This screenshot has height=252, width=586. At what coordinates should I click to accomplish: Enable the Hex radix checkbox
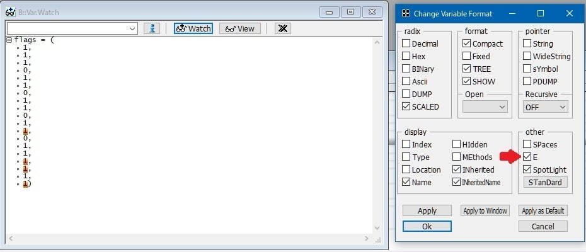pyautogui.click(x=406, y=56)
